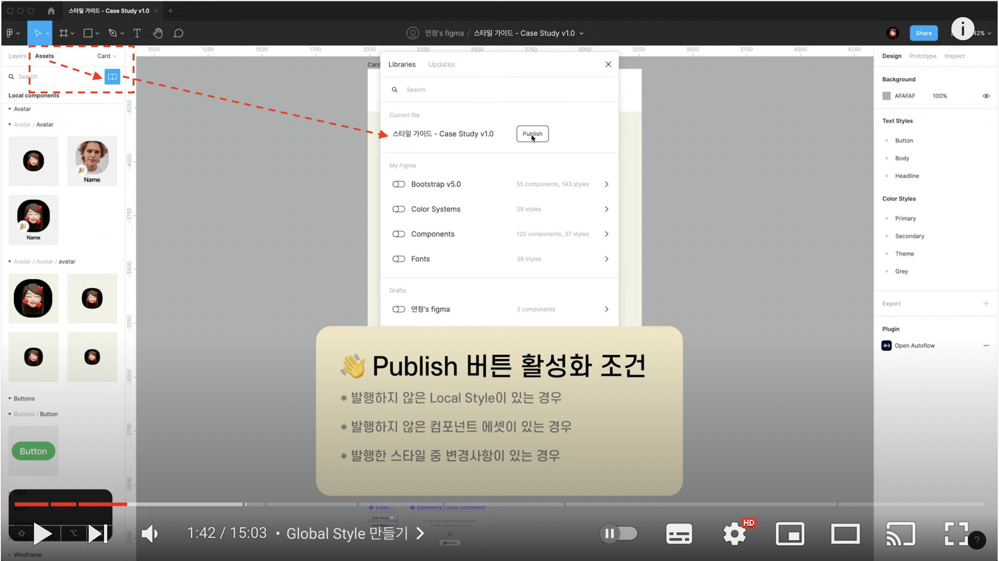The image size is (999, 561).
Task: Play the video
Action: click(x=43, y=534)
